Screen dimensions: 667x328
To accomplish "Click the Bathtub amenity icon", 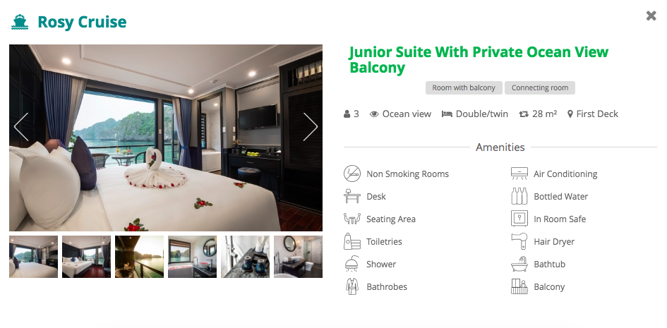I will click(x=519, y=264).
